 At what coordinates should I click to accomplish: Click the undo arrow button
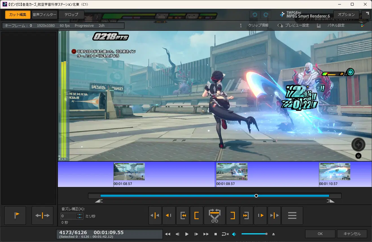(255, 15)
